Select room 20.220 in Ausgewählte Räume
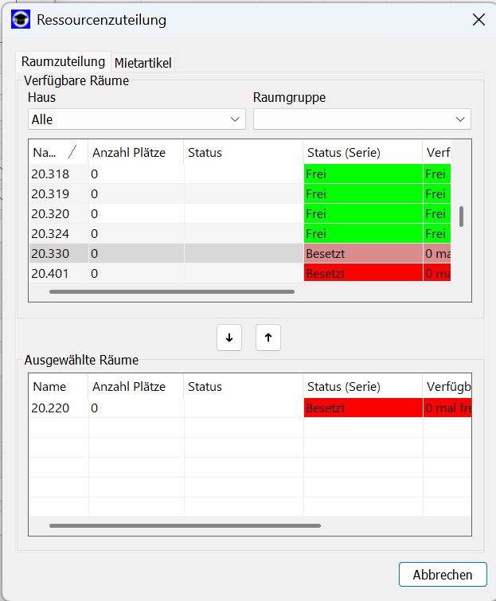The image size is (496, 601). coord(50,408)
